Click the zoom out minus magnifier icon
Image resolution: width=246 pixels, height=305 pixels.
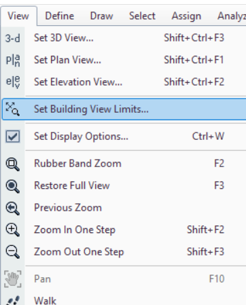tap(13, 252)
